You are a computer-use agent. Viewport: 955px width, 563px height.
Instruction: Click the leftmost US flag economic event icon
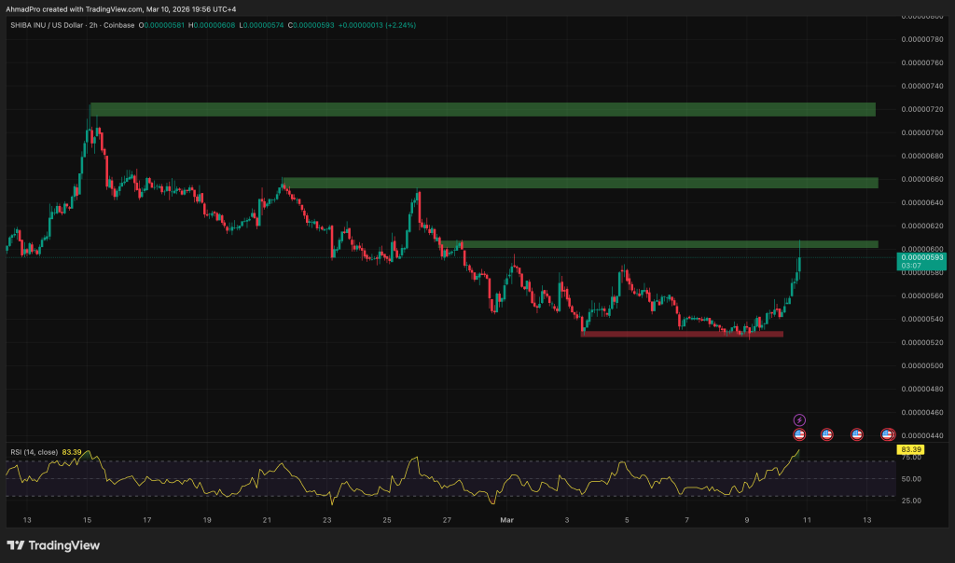(x=799, y=434)
